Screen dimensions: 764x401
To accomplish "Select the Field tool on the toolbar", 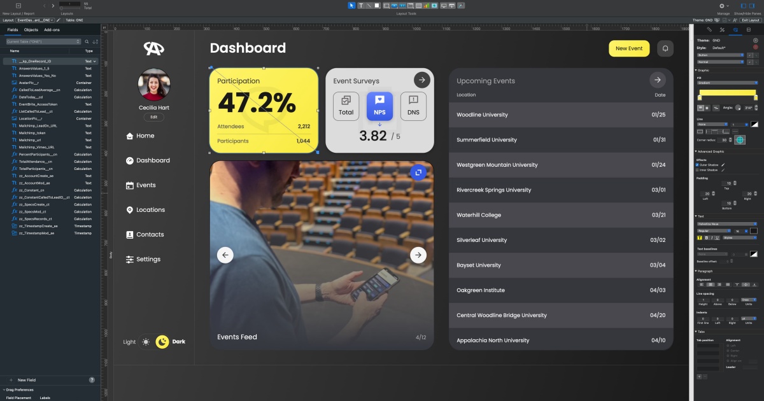I will coord(386,4).
